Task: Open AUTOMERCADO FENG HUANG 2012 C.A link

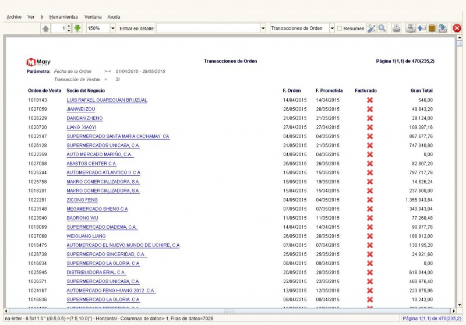Action: [111, 291]
